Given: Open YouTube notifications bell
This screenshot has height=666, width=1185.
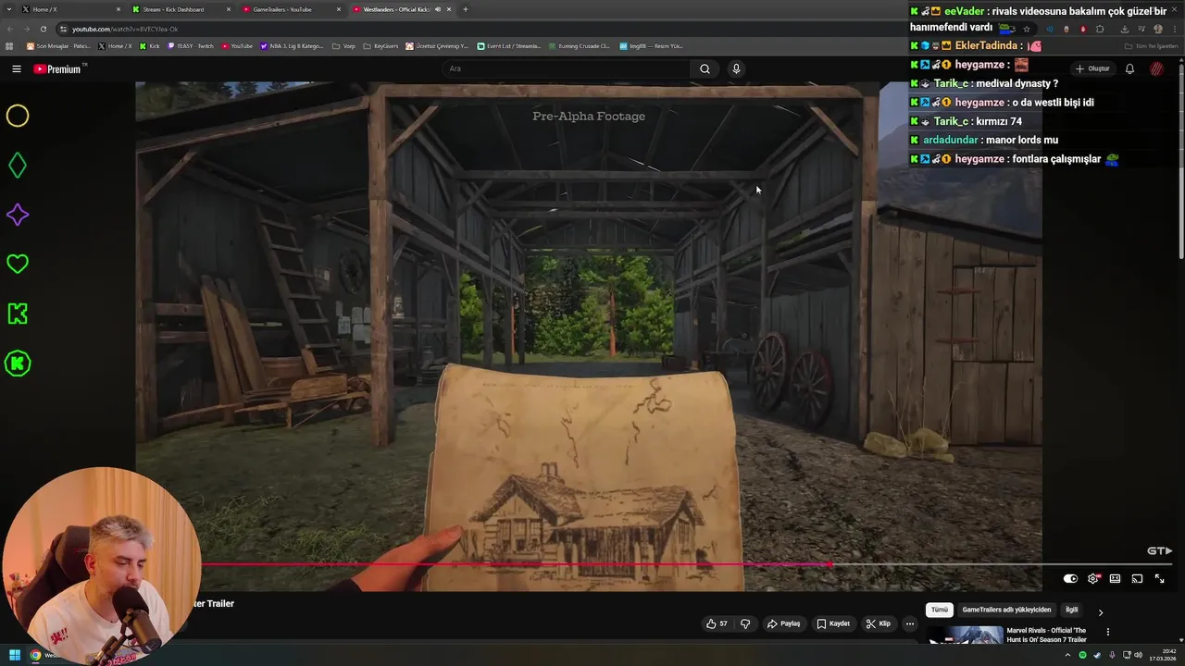Looking at the screenshot, I should [1129, 68].
